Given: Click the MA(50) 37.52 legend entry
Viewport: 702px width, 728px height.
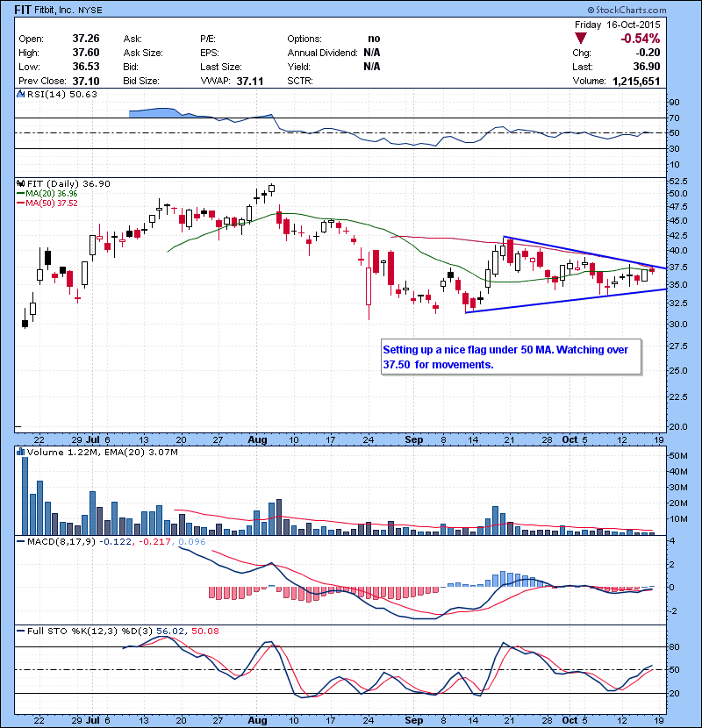Looking at the screenshot, I should pyautogui.click(x=47, y=203).
